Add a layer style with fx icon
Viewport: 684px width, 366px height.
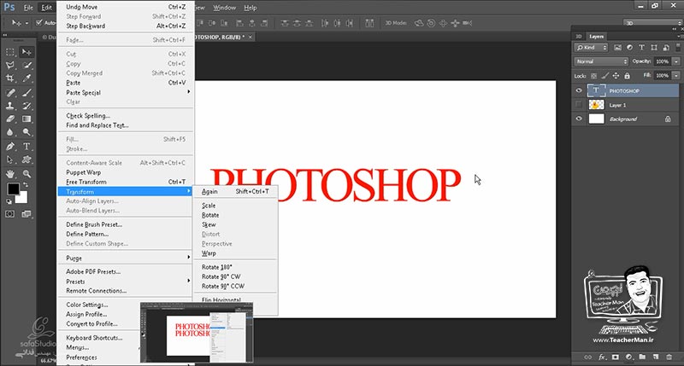pyautogui.click(x=602, y=357)
